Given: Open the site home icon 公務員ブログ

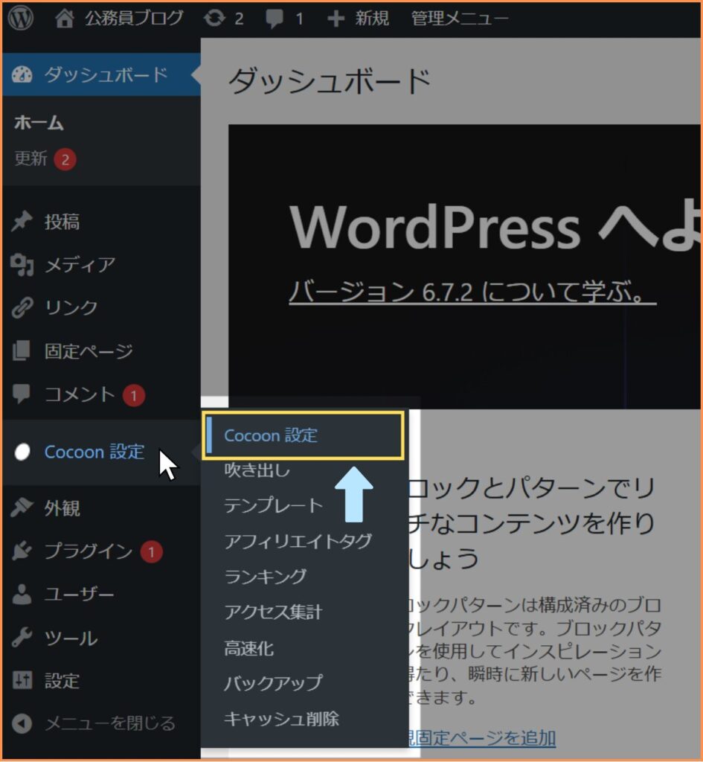Looking at the screenshot, I should click(65, 19).
